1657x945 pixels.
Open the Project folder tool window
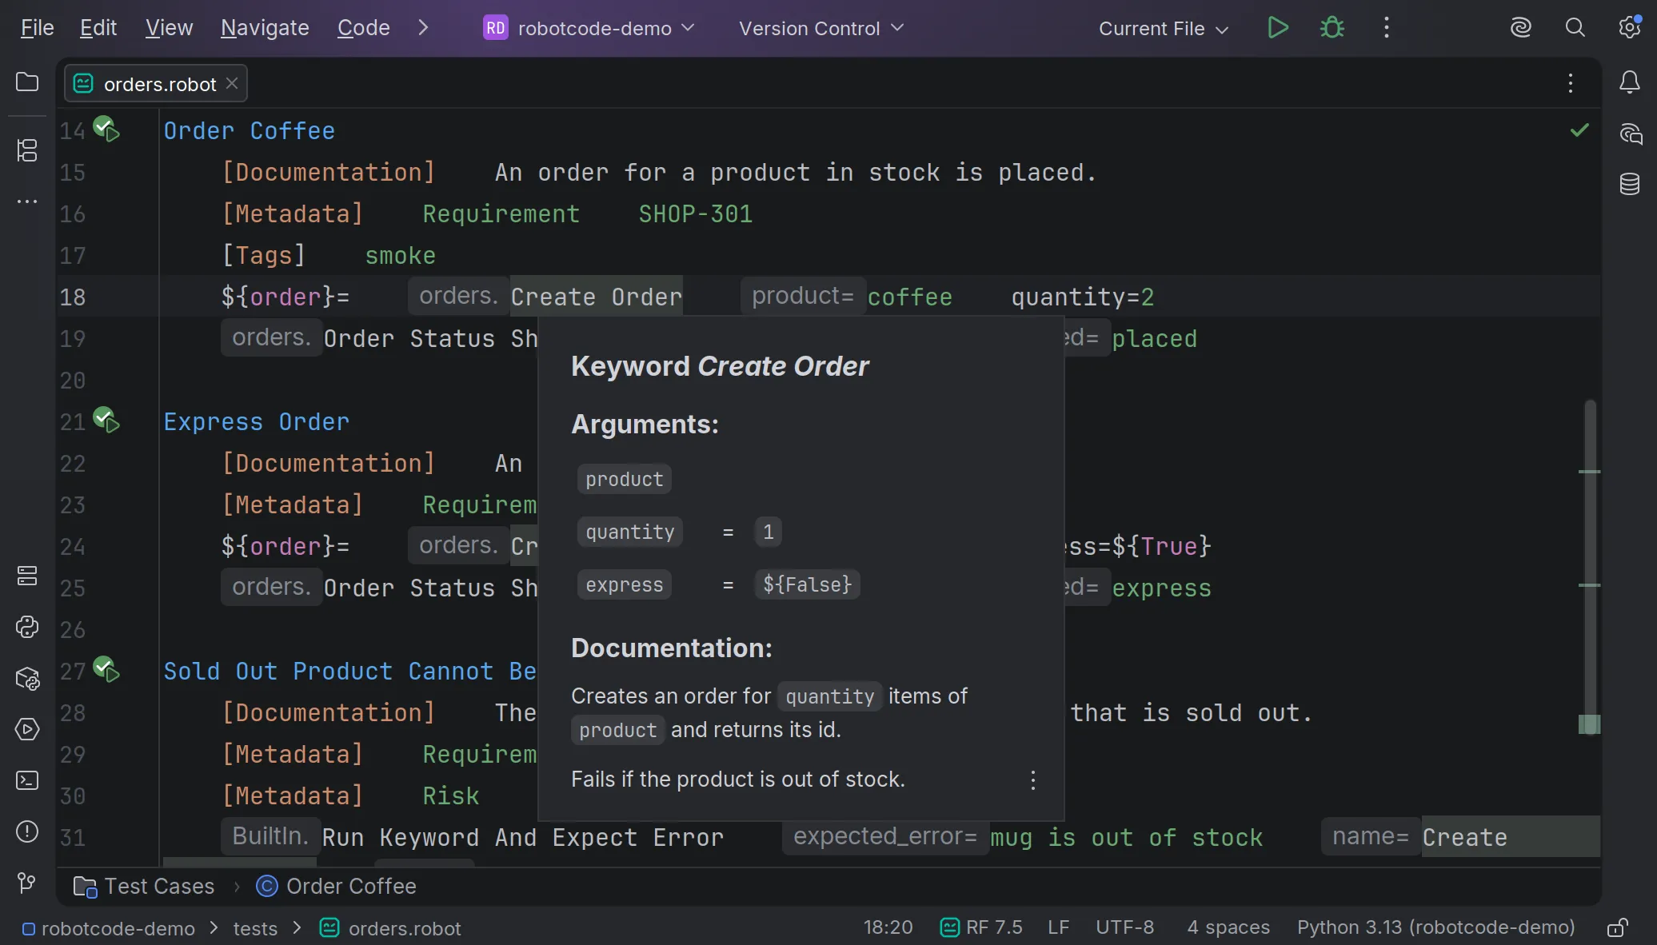pos(27,82)
